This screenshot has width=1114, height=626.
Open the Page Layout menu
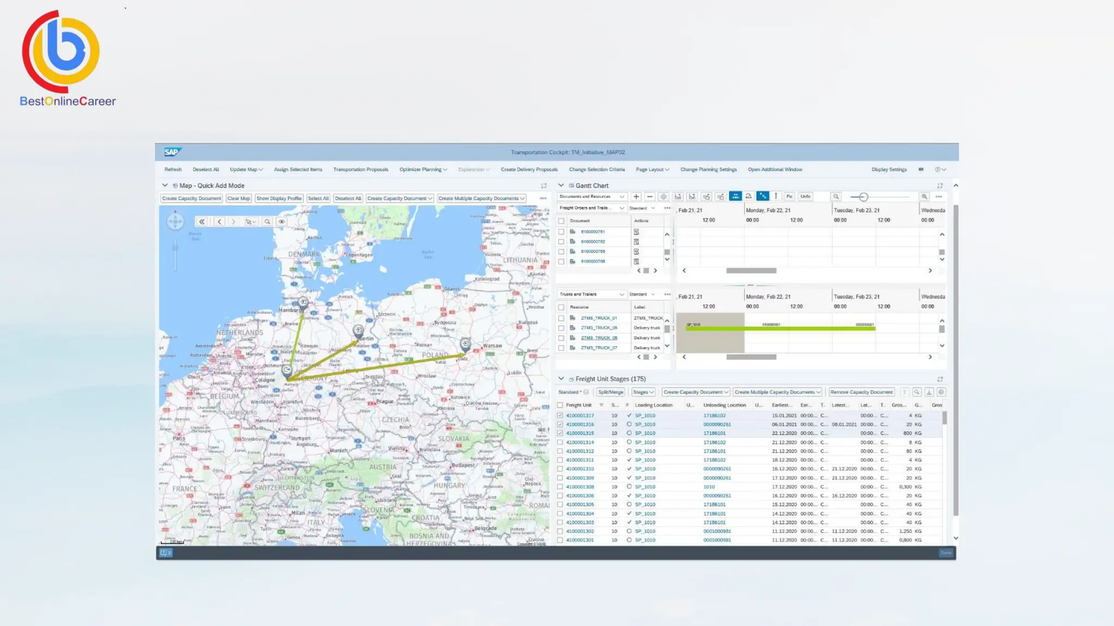(x=652, y=170)
